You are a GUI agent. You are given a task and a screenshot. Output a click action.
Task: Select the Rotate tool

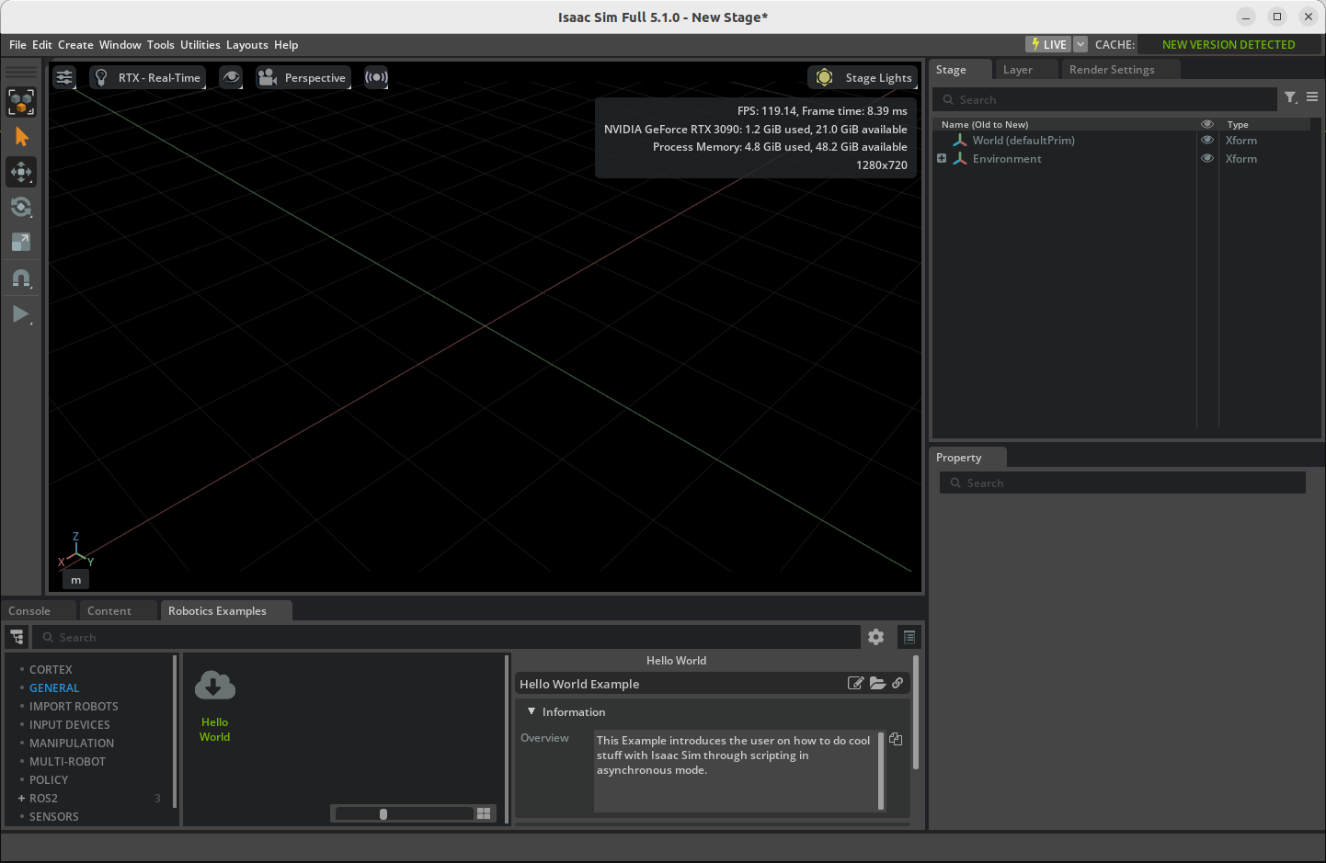click(21, 207)
